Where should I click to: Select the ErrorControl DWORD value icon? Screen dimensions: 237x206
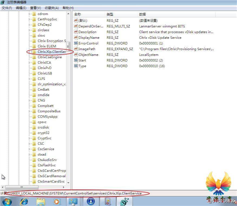pyautogui.click(x=76, y=43)
